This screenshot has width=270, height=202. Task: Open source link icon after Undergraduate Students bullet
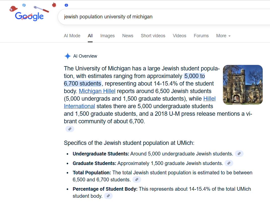(239, 154)
